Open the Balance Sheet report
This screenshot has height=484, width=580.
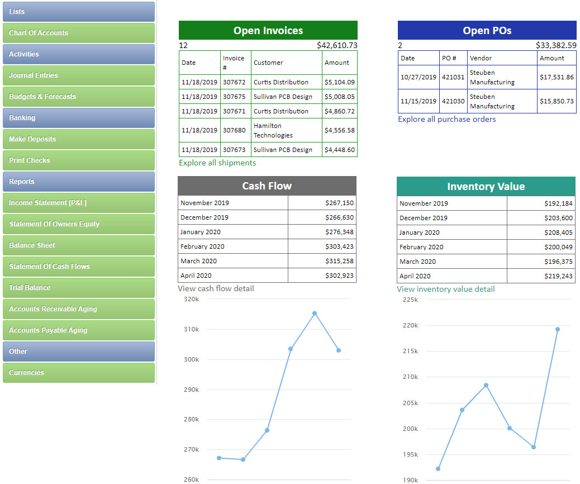pos(78,245)
